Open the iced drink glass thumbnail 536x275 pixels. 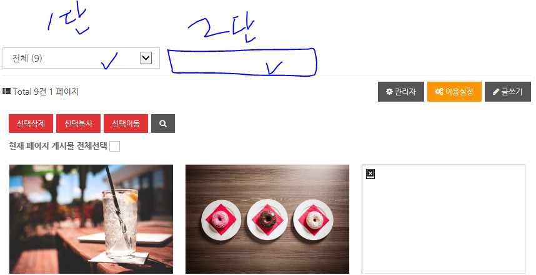[x=91, y=219]
